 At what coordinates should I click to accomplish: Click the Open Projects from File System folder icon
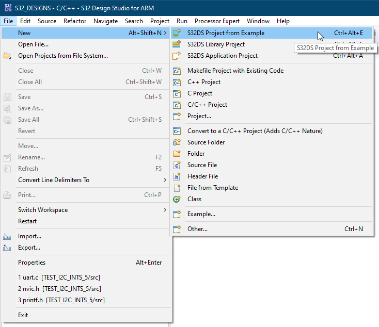(7, 56)
